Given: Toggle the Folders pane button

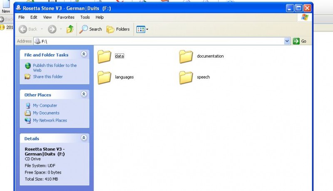Looking at the screenshot, I should pos(118,29).
